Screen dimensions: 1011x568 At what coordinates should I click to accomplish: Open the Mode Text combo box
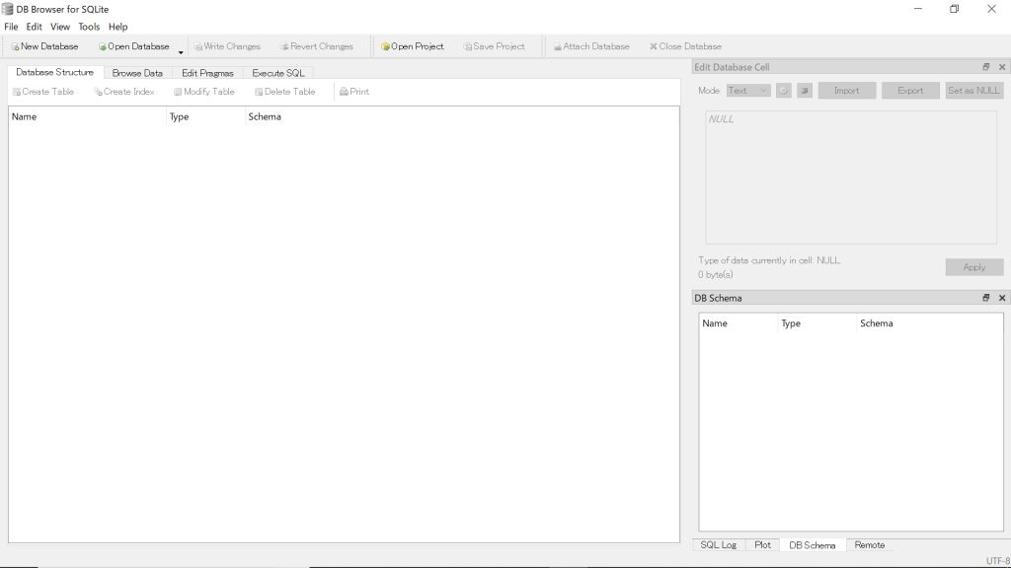(747, 91)
